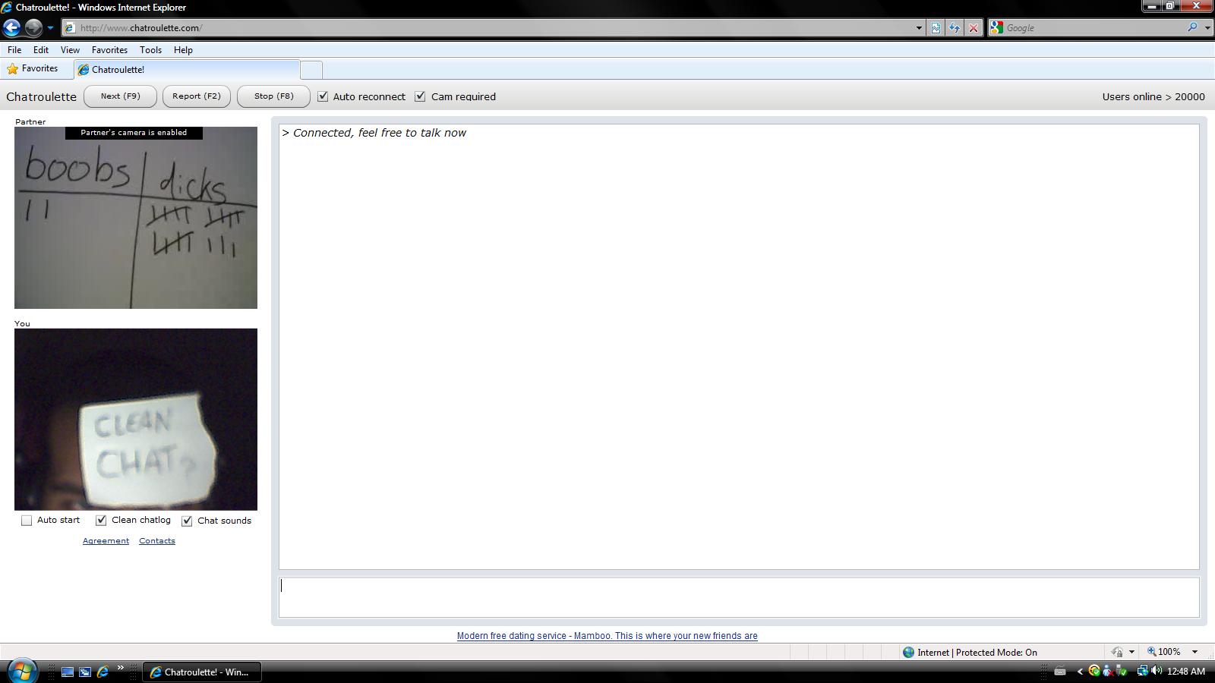Click the network connection tray icon

[1142, 671]
